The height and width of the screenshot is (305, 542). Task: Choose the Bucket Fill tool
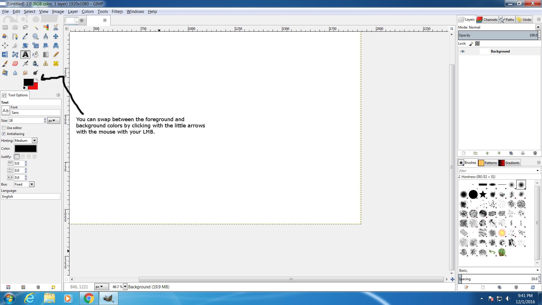coord(36,55)
